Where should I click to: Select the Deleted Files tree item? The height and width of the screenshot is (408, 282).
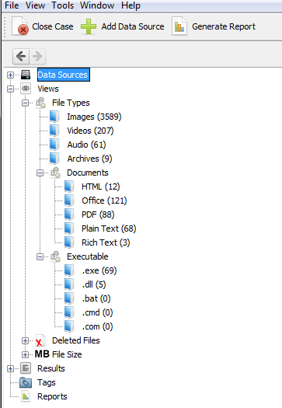(x=76, y=340)
